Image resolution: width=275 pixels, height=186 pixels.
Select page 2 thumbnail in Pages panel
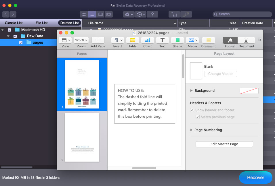(x=82, y=137)
